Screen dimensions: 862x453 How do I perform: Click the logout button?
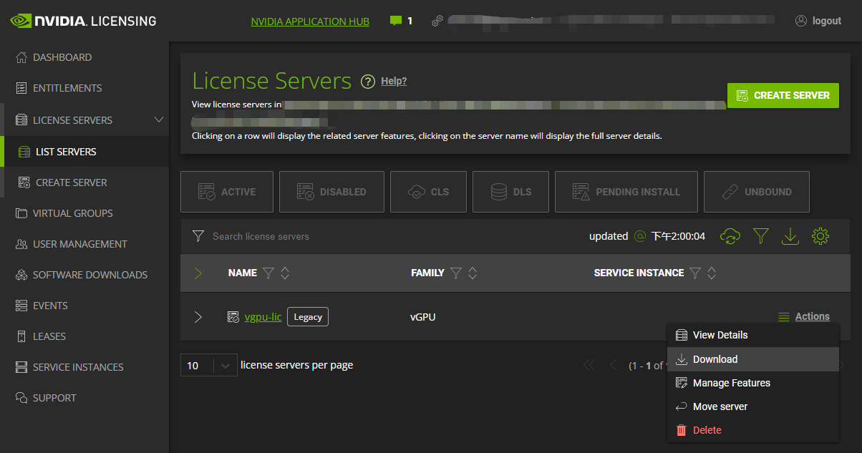(818, 21)
